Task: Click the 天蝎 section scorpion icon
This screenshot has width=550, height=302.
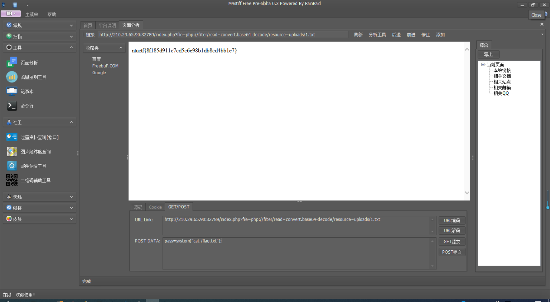Action: (x=9, y=197)
